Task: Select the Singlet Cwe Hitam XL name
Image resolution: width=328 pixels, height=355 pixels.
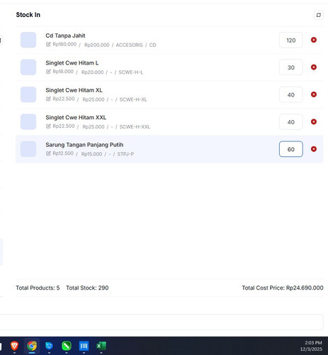Action: (74, 90)
